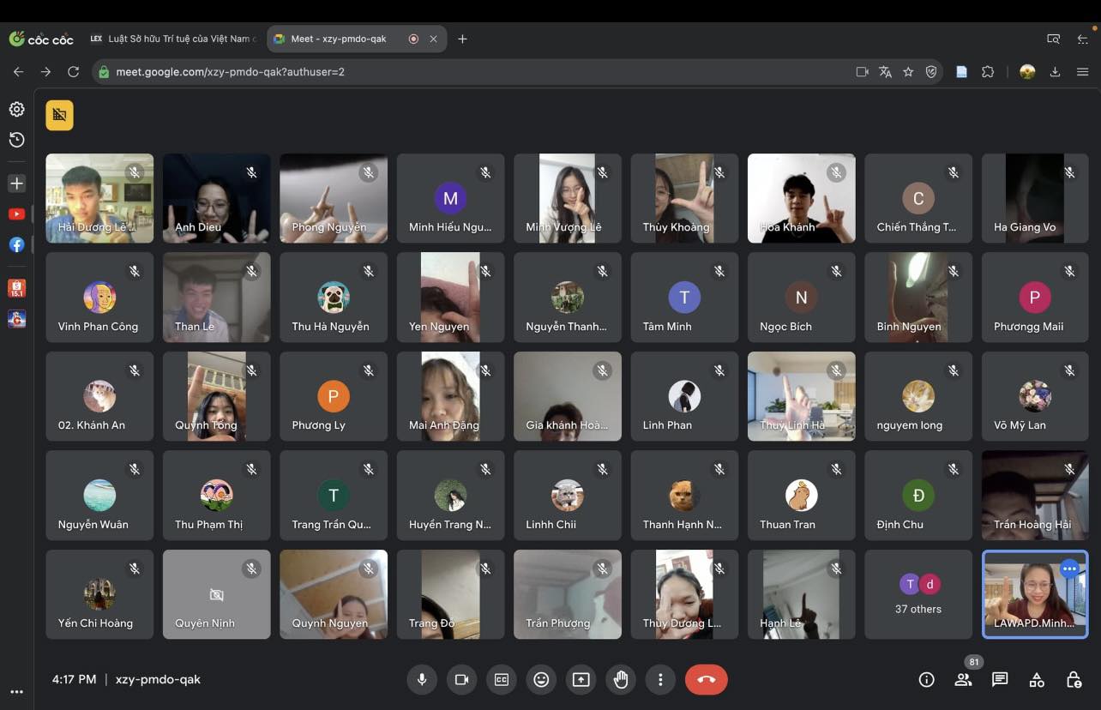The image size is (1101, 710).
Task: Open the three-dot more options menu
Action: (660, 680)
